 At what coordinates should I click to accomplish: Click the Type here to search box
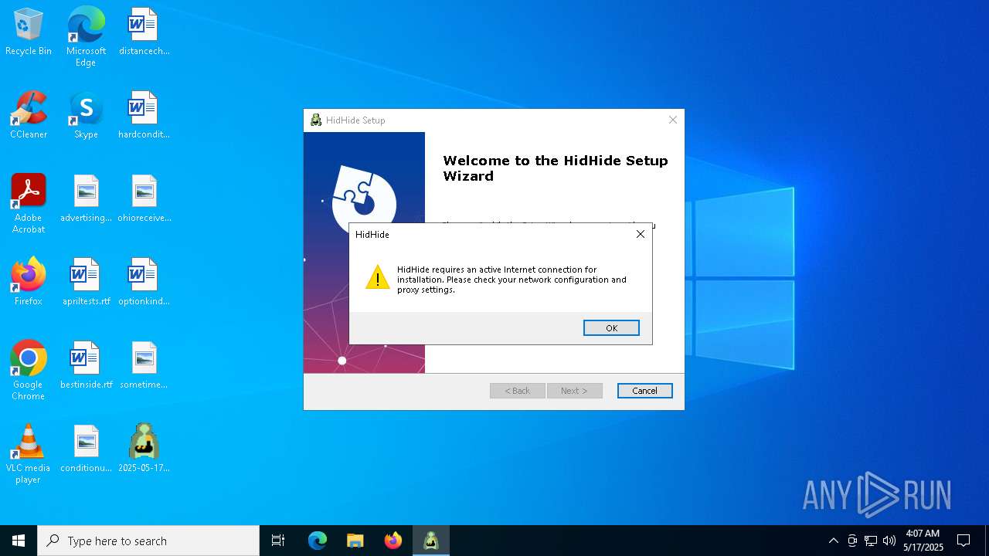(x=148, y=541)
